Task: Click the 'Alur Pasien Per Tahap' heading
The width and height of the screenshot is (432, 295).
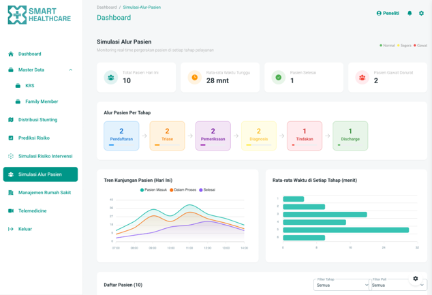Action: pyautogui.click(x=127, y=112)
